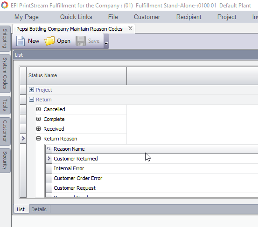Open the Security side panel
This screenshot has width=258, height=227.
5,160
